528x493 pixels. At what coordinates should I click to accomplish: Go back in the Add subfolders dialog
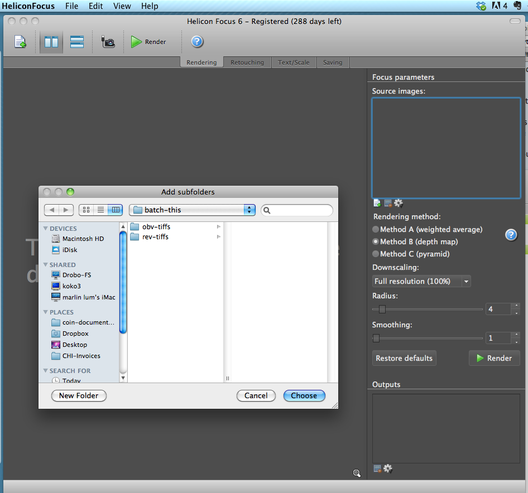[x=51, y=210]
